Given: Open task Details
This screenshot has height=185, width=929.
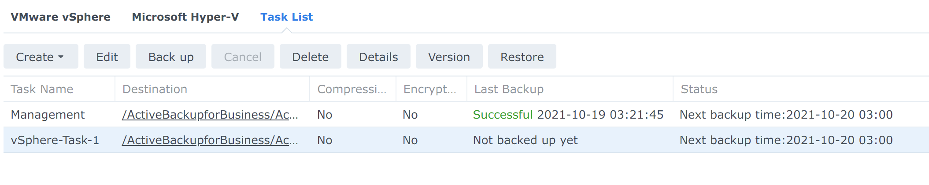Looking at the screenshot, I should [378, 57].
